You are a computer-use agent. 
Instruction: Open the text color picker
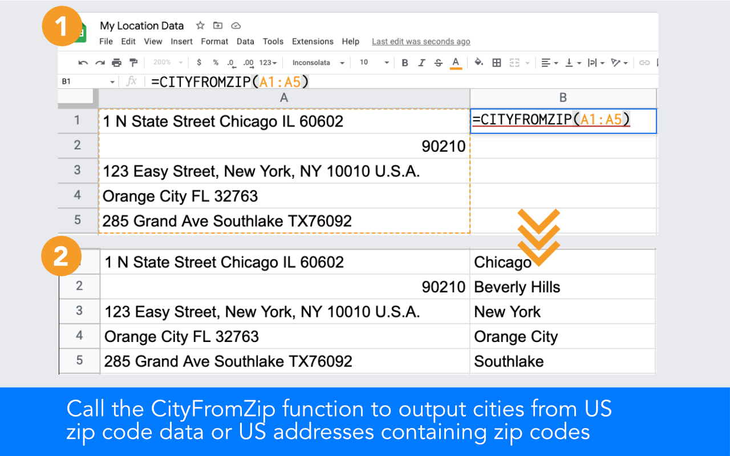455,63
